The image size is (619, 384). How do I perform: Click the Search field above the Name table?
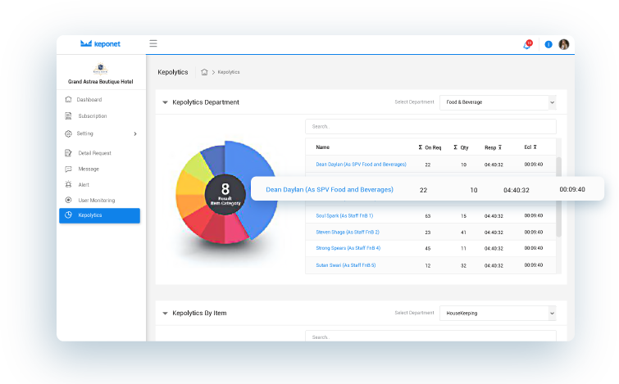pos(430,127)
